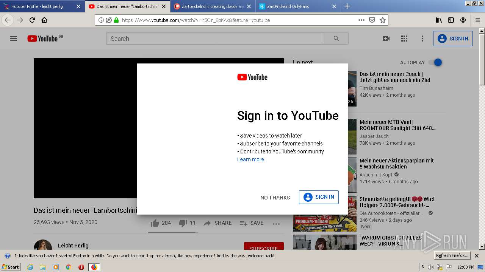485x272 pixels.
Task: Click the Jasper Jauch channel name
Action: coord(374,136)
